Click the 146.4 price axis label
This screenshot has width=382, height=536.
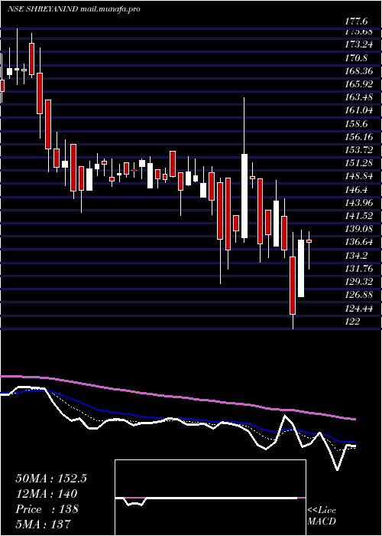click(356, 189)
